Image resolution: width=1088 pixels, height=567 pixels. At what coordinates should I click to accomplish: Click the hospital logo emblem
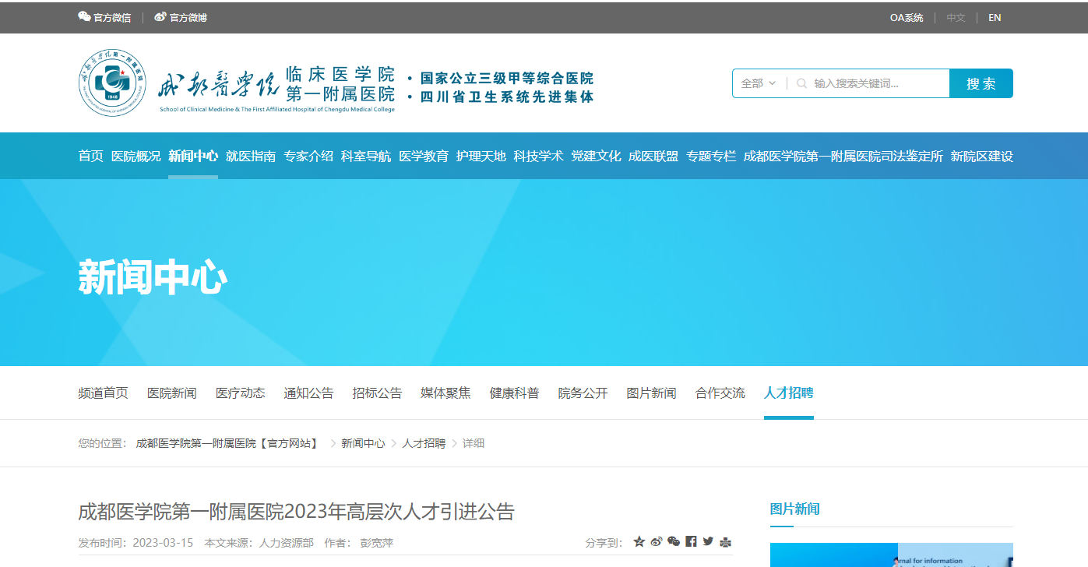coord(112,83)
